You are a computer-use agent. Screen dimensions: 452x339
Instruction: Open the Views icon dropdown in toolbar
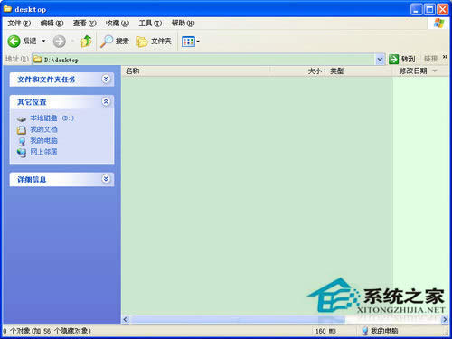pos(191,42)
